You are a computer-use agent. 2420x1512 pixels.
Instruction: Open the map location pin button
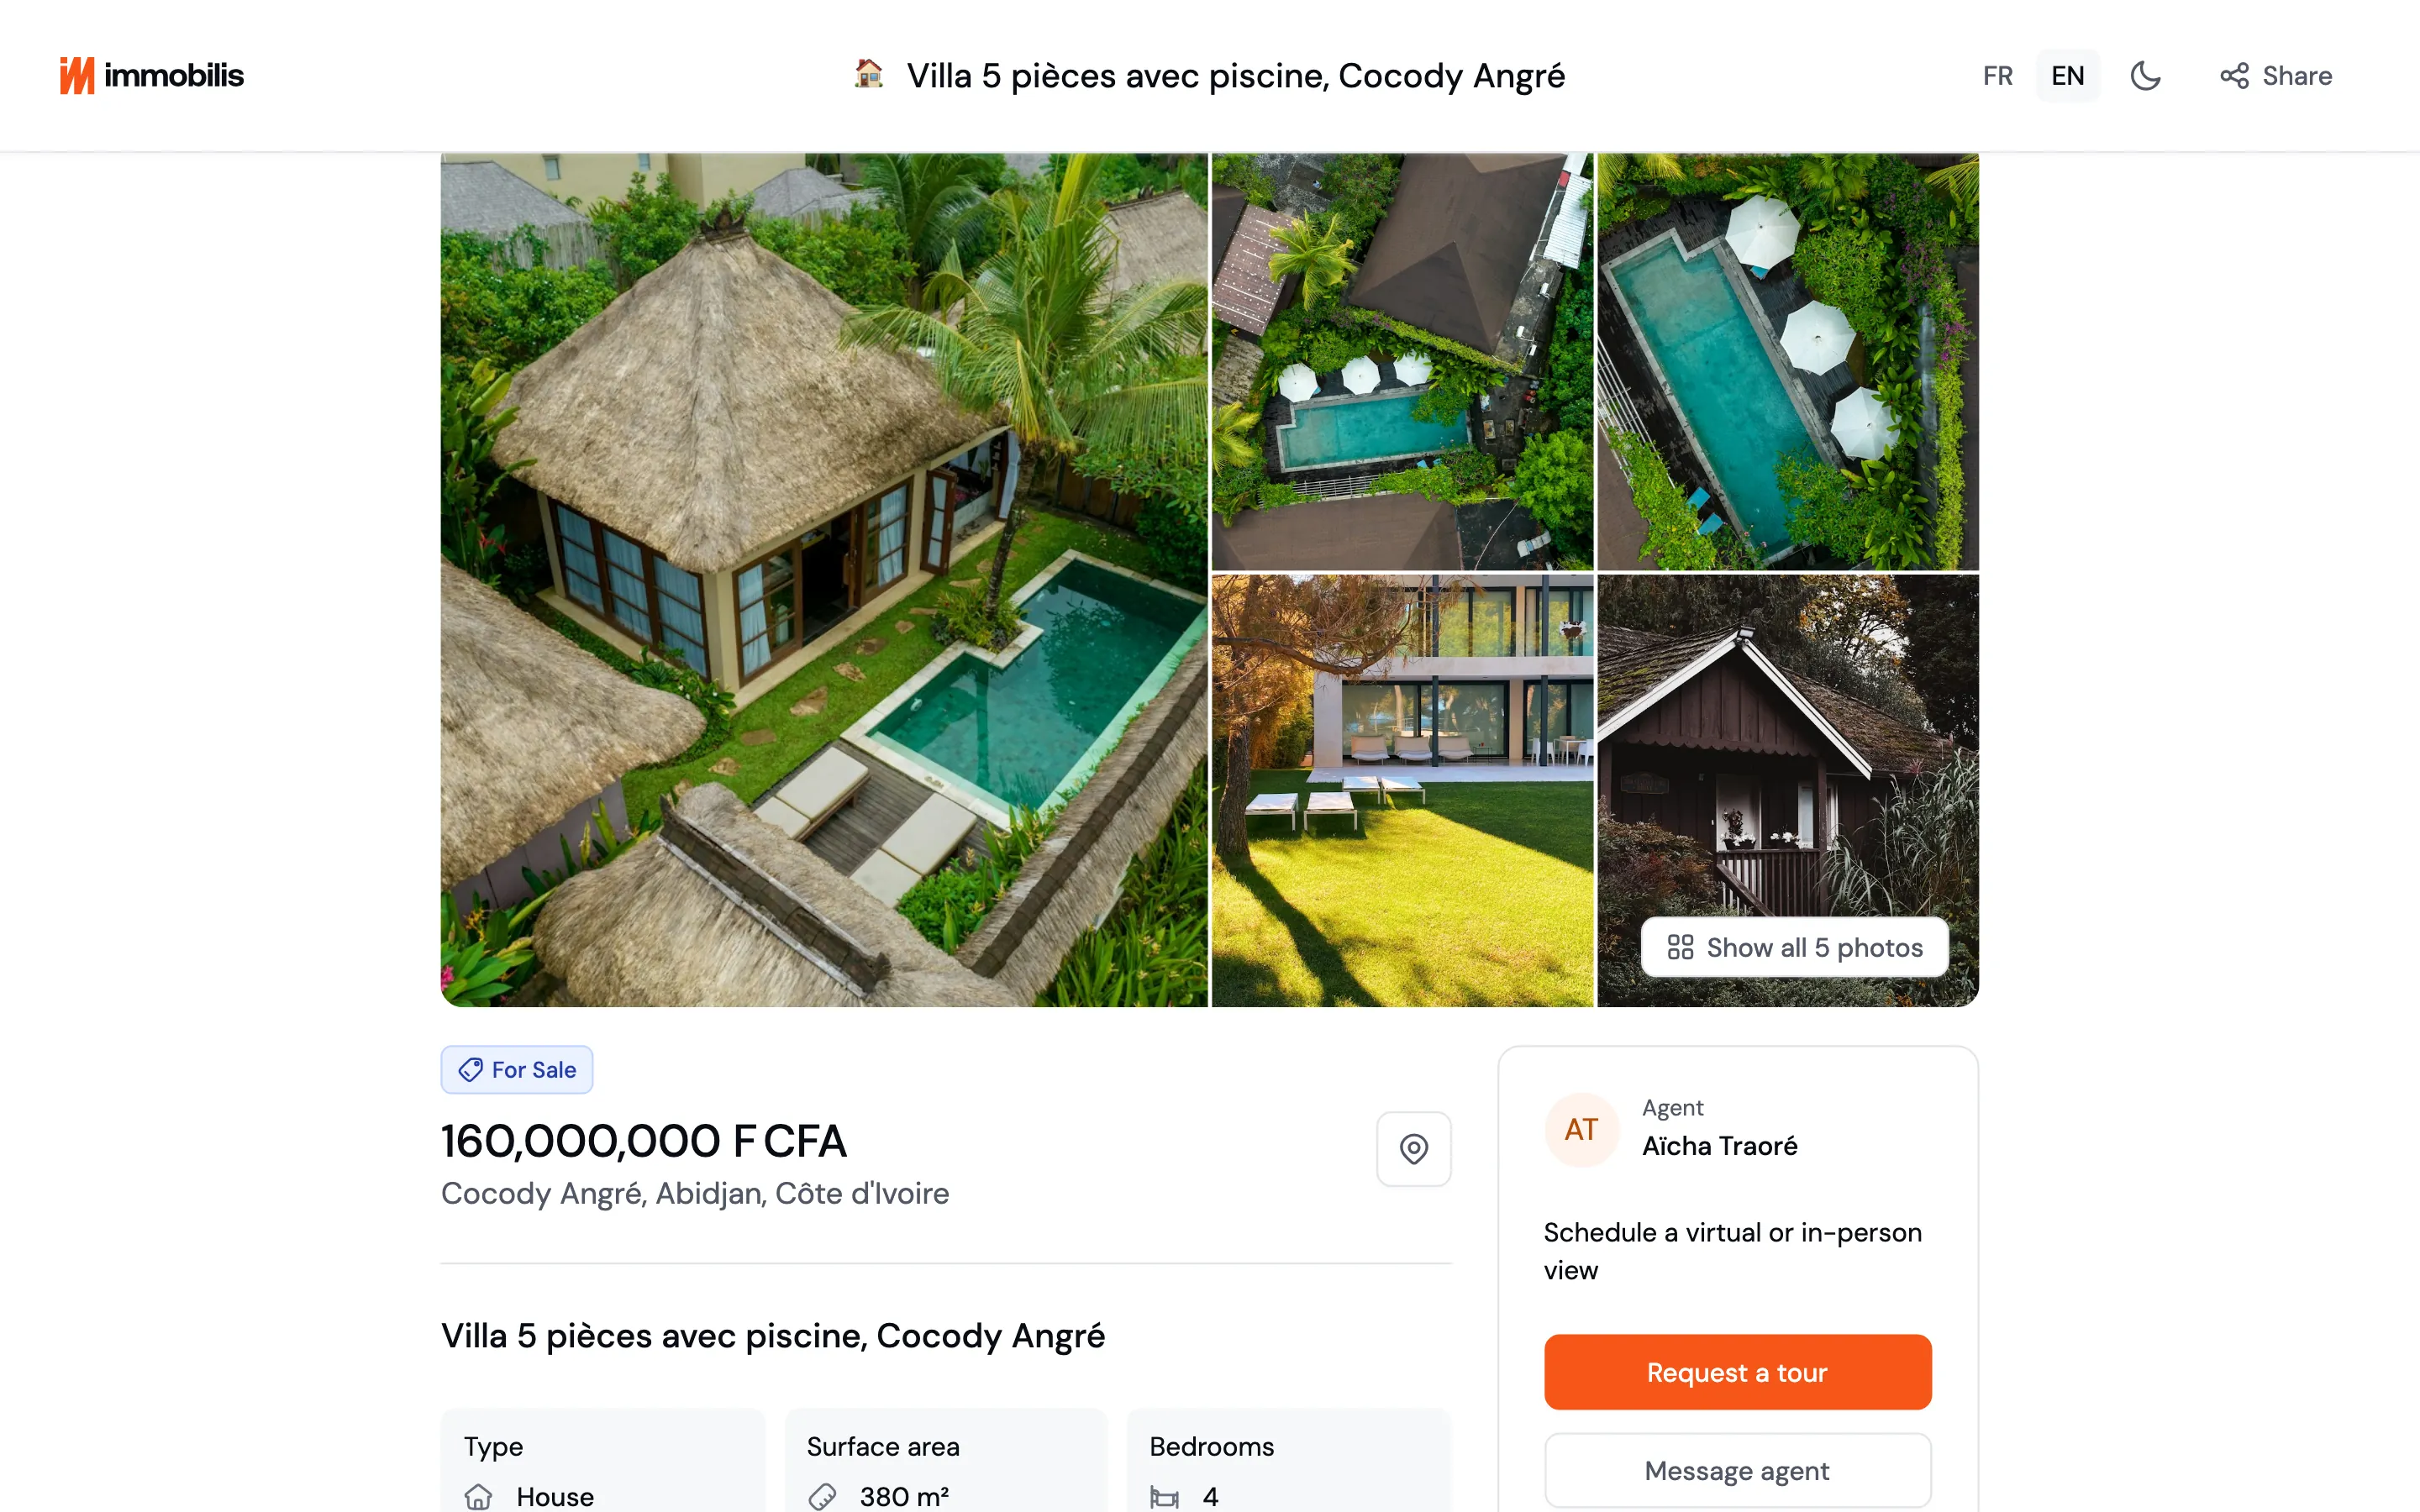(1413, 1149)
